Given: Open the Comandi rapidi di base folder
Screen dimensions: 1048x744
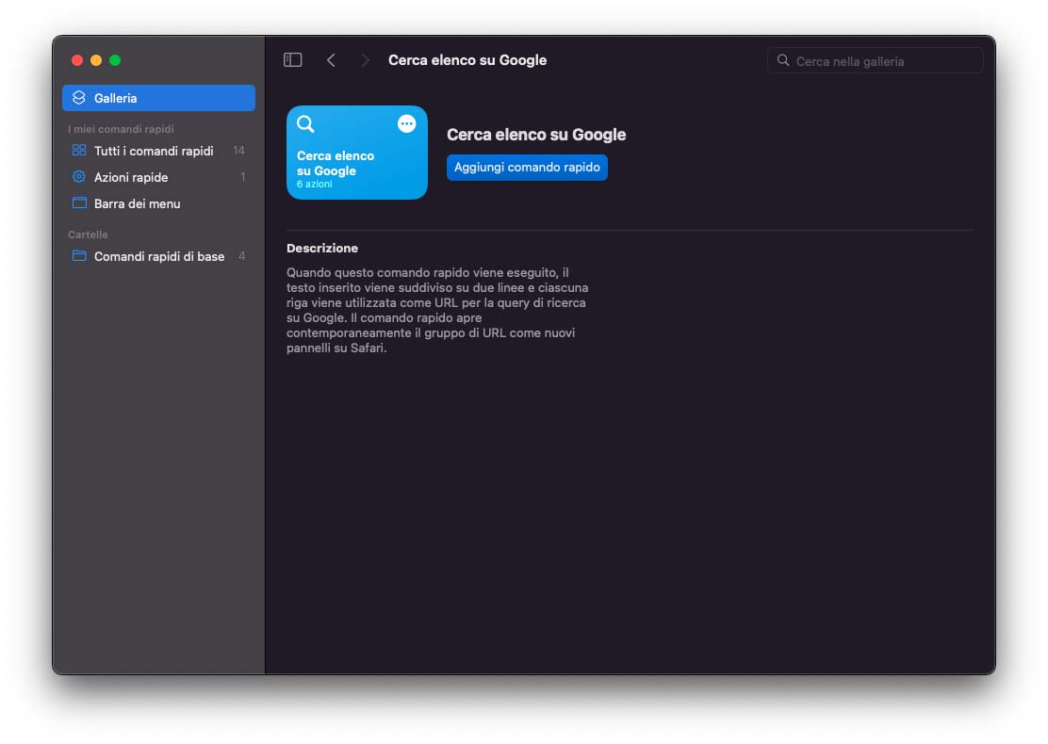Looking at the screenshot, I should coord(158,256).
